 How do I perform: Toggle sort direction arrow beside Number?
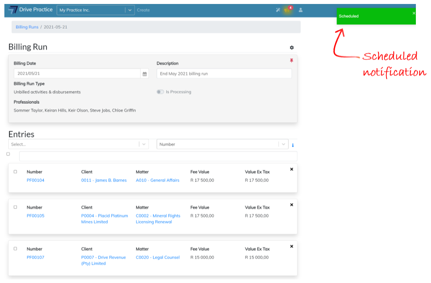[293, 145]
